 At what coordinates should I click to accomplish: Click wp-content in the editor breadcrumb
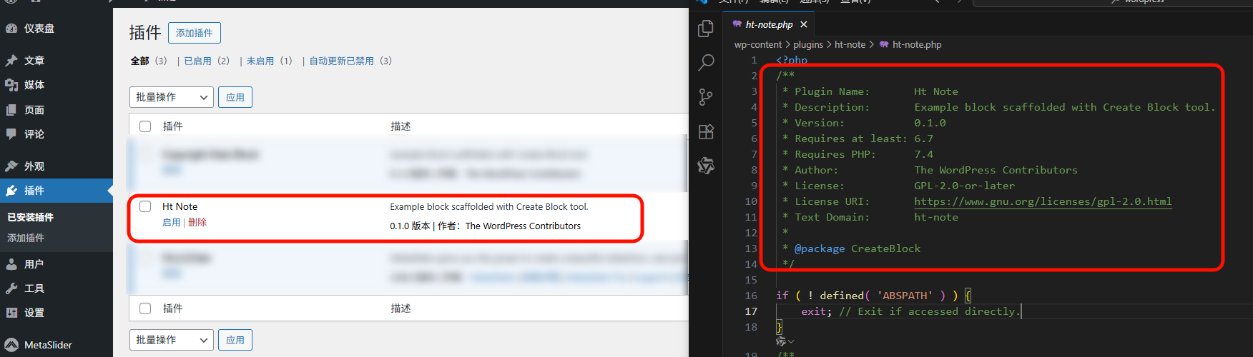pyautogui.click(x=758, y=44)
